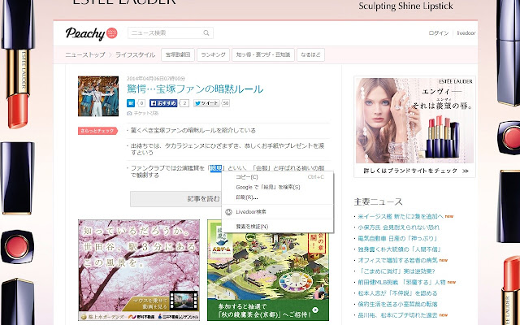The height and width of the screenshot is (325, 520).
Task: Open news 電気自動車 日産の「神っぷり」
Action: coord(397,238)
